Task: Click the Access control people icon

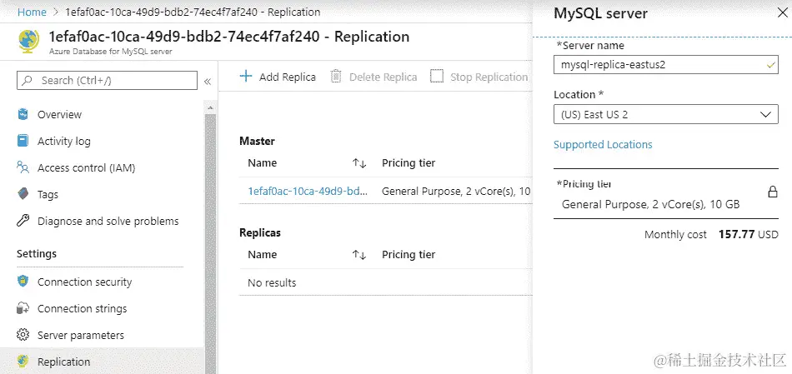Action: 23,167
